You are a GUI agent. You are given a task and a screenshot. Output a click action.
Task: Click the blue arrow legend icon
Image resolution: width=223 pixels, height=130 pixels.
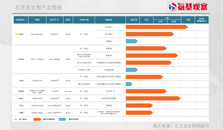[62, 119]
